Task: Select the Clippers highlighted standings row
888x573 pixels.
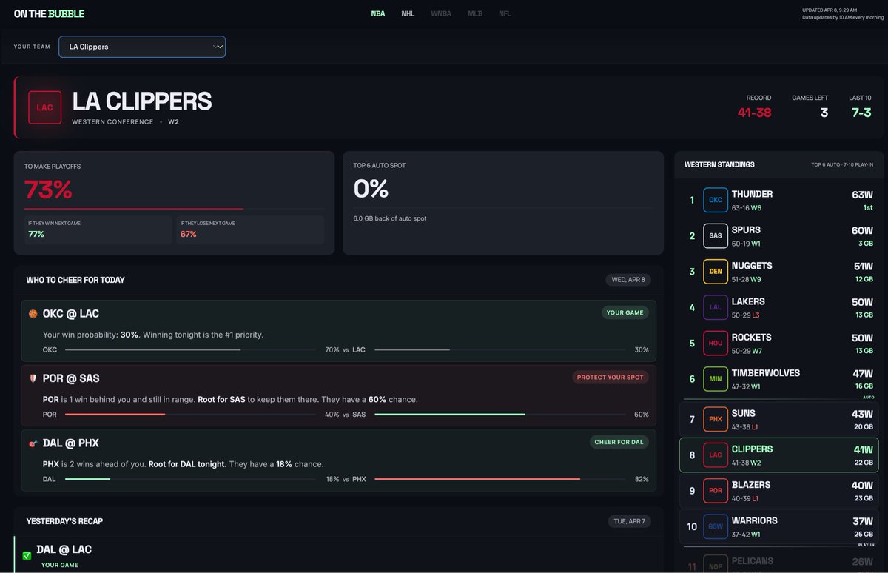Action: pos(778,455)
